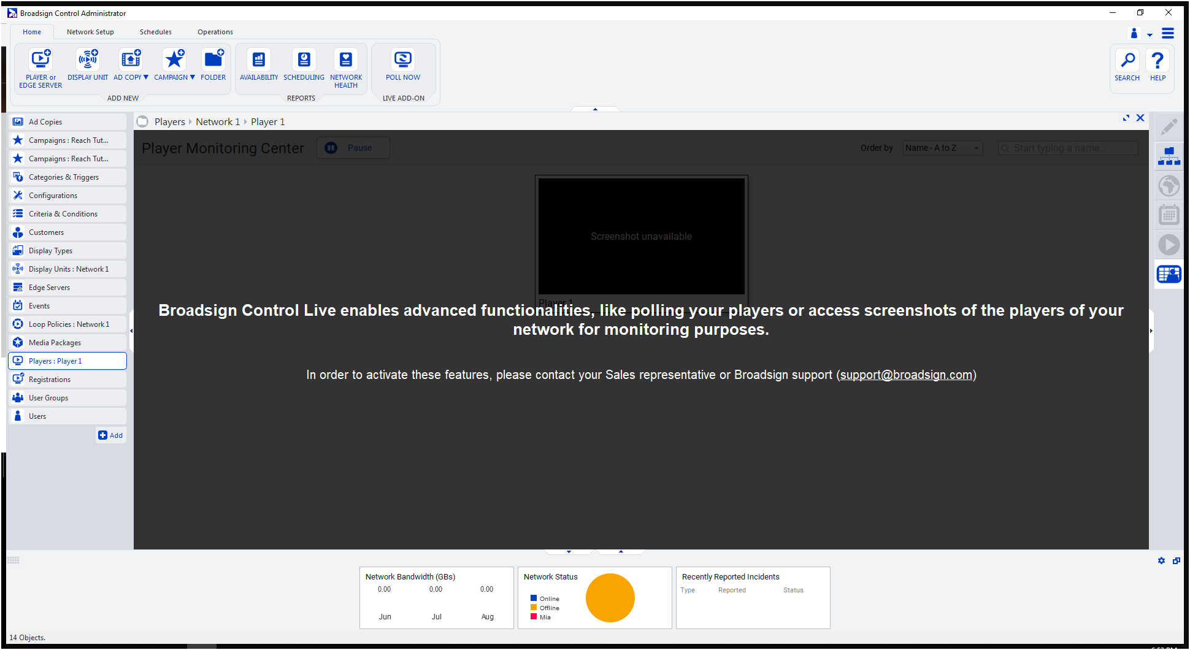The width and height of the screenshot is (1190, 650).
Task: Click the Poll Now live add-on
Action: [x=403, y=64]
